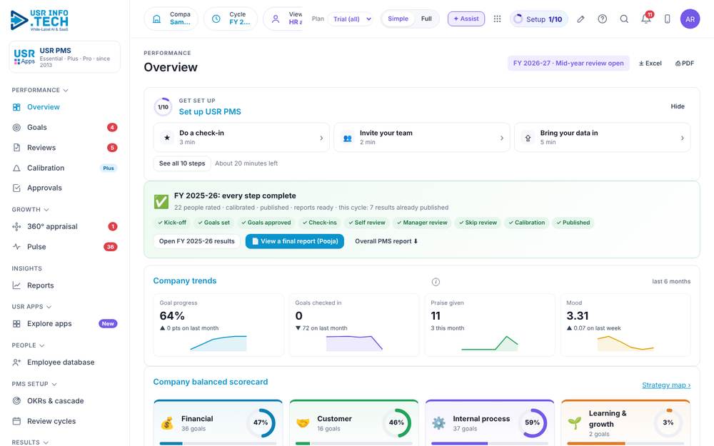Click the star icon on Do a check-in
Viewport: 714px width, 446px height.
(167, 138)
